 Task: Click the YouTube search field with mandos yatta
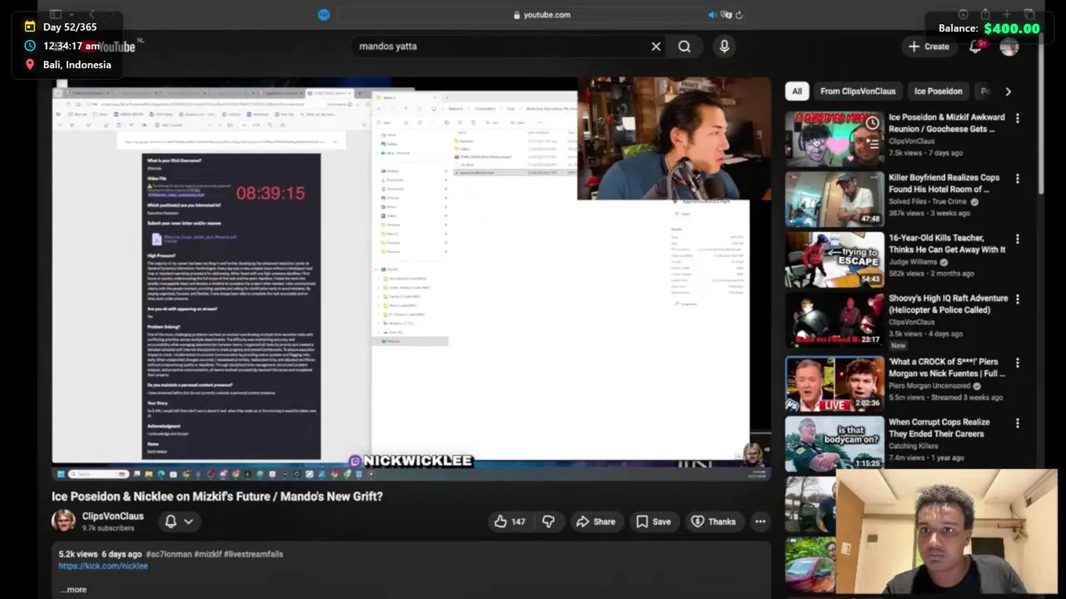point(500,47)
